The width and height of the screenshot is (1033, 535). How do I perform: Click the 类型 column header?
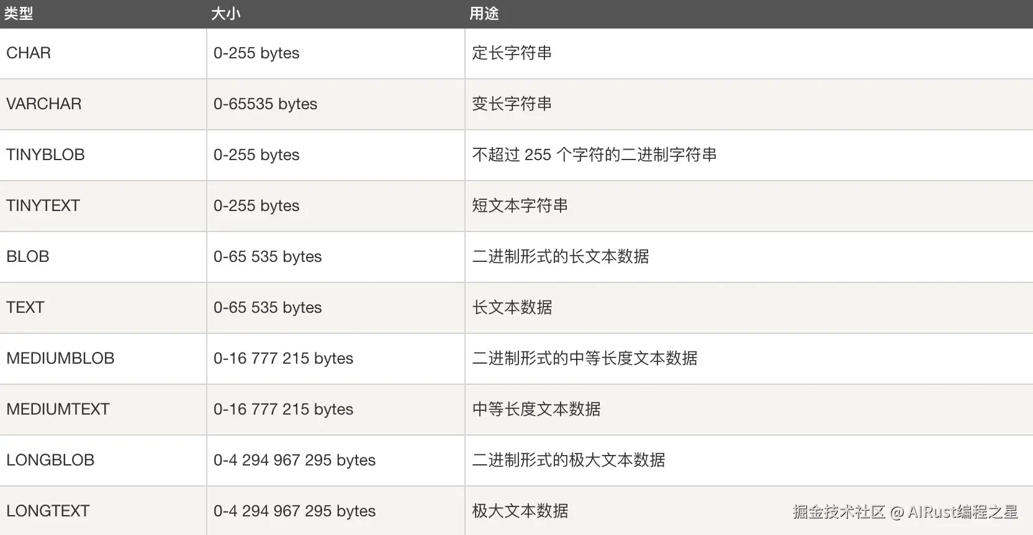[x=19, y=14]
